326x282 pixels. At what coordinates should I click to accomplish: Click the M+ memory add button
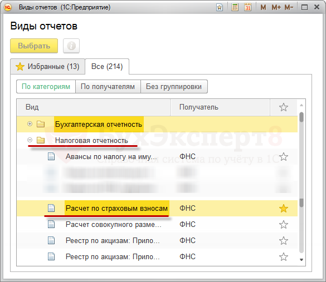pyautogui.click(x=276, y=7)
